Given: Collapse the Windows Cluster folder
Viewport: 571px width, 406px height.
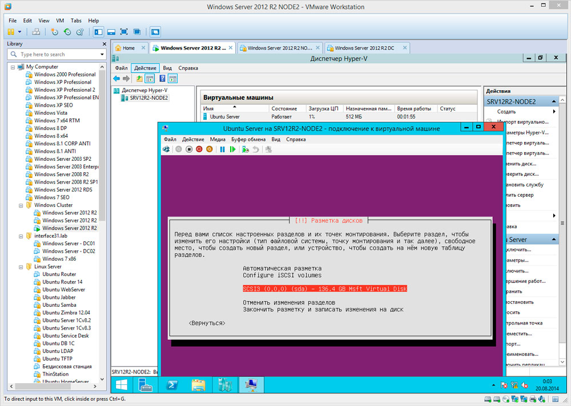Looking at the screenshot, I should 21,205.
